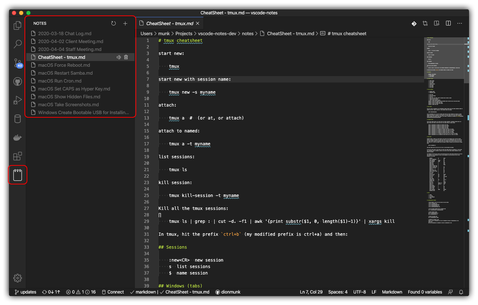Screen dimensions: 478x305
Task: Click the 'updates' git branch in status bar
Action: pos(26,292)
